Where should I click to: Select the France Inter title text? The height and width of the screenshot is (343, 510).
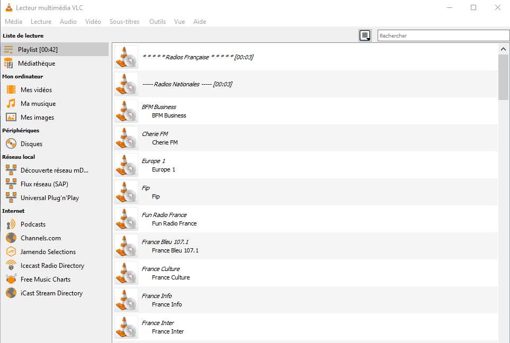click(158, 323)
